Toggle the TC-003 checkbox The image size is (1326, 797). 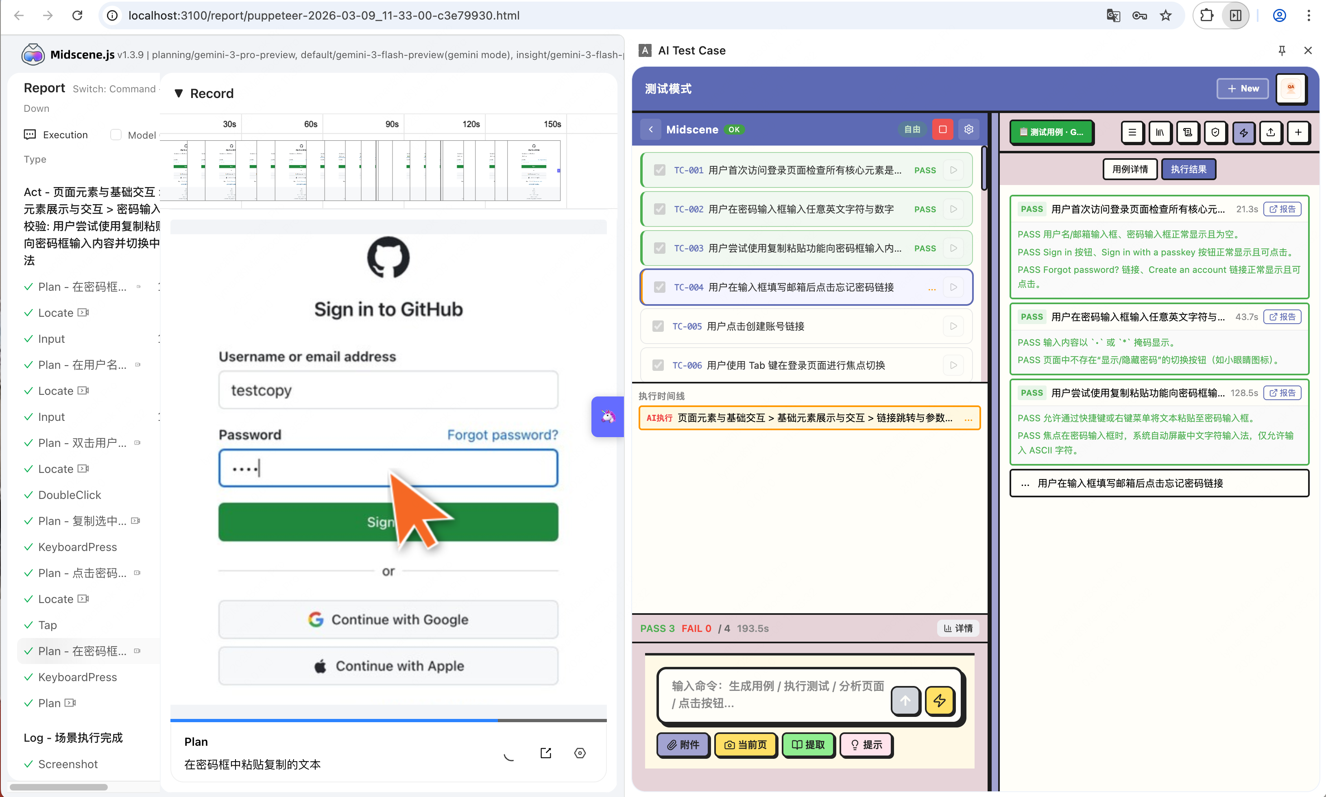pos(659,248)
